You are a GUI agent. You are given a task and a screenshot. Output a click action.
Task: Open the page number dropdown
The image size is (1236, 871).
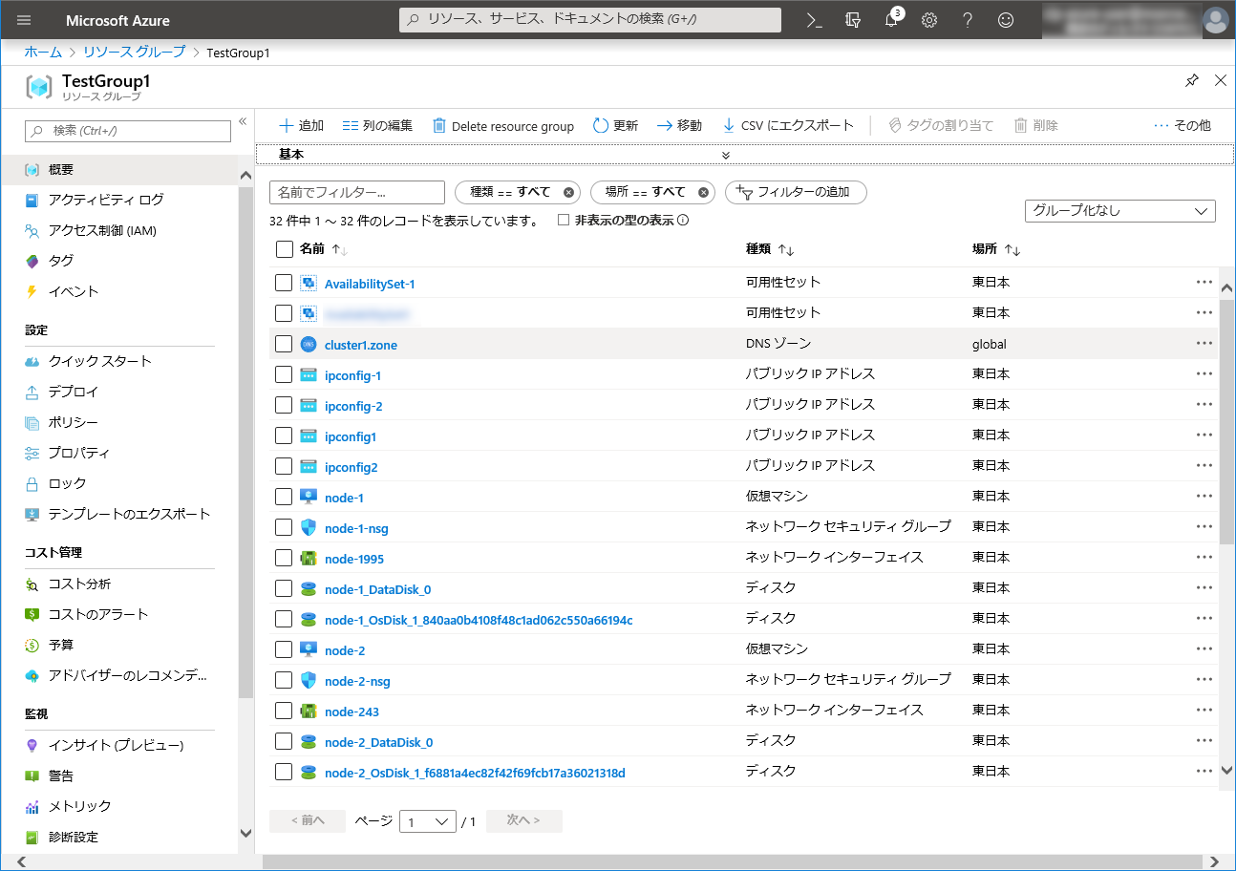point(427,821)
